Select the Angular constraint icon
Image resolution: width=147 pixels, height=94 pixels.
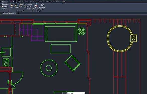pyautogui.click(x=20, y=7)
